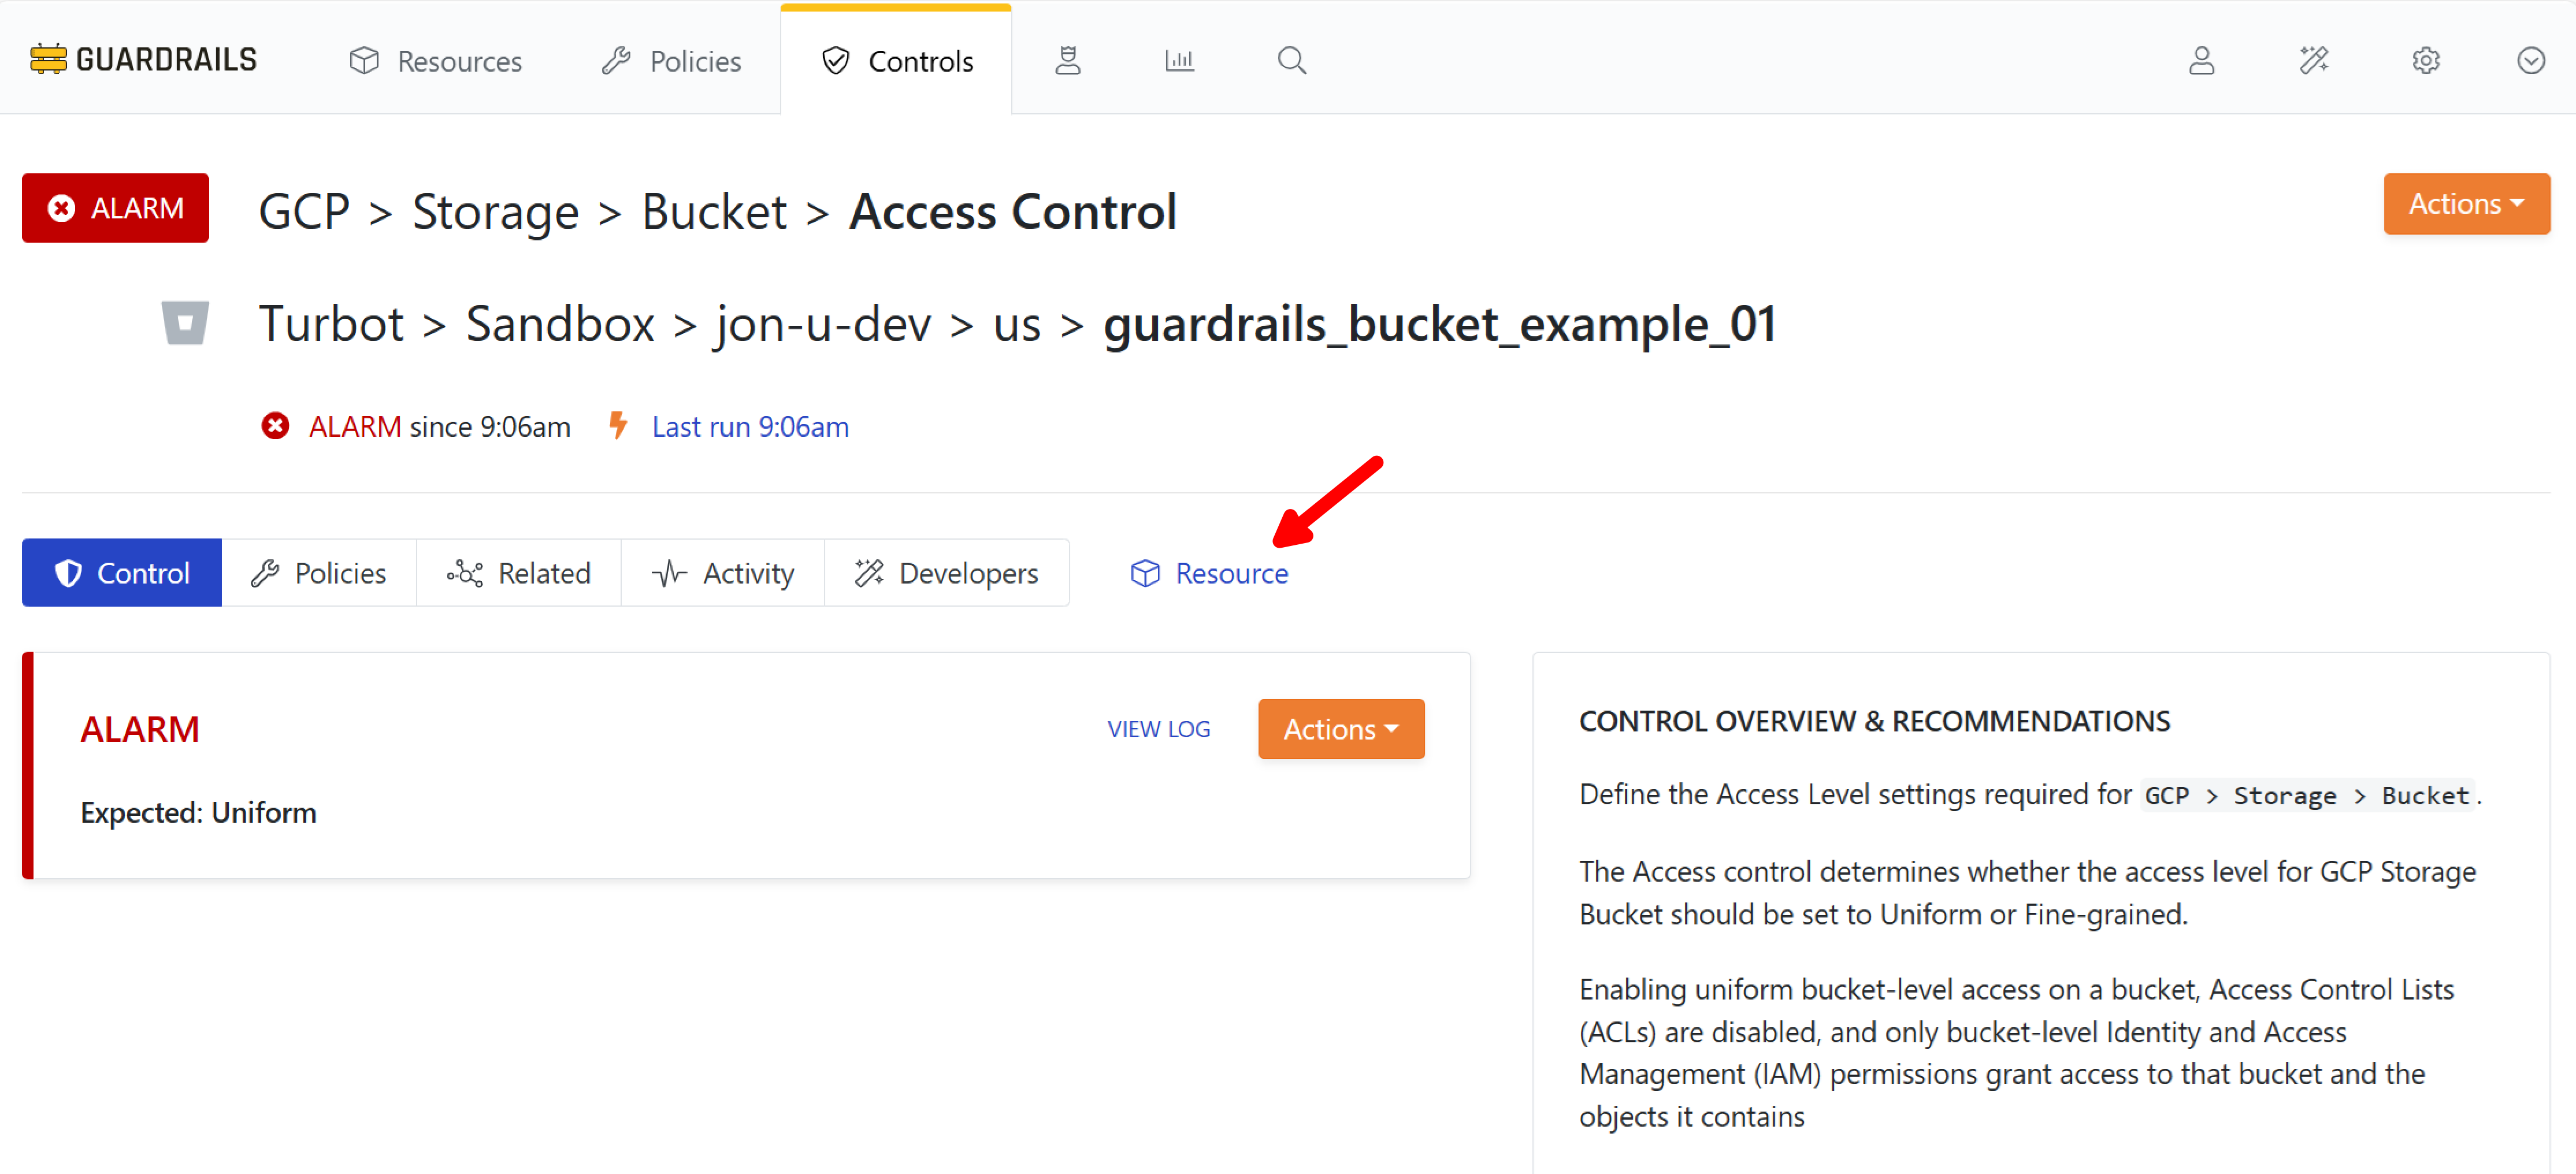Open the Related tab

tap(518, 572)
